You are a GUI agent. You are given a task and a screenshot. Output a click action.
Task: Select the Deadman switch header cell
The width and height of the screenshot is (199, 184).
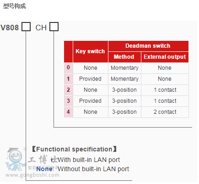click(x=148, y=46)
